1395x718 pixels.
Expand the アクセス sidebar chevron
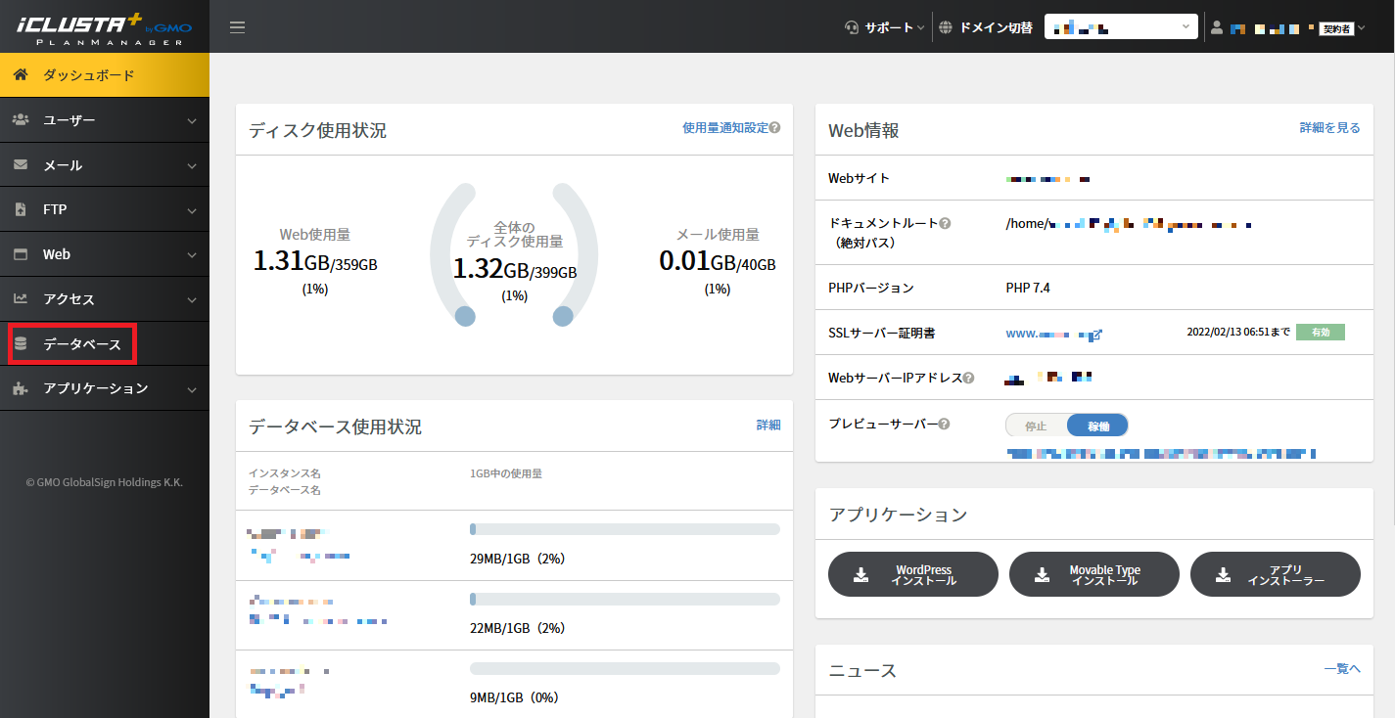(x=192, y=299)
